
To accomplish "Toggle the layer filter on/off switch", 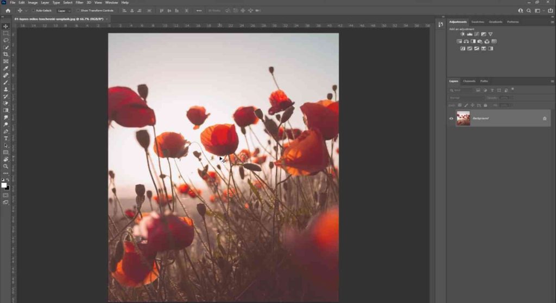I will tap(513, 89).
